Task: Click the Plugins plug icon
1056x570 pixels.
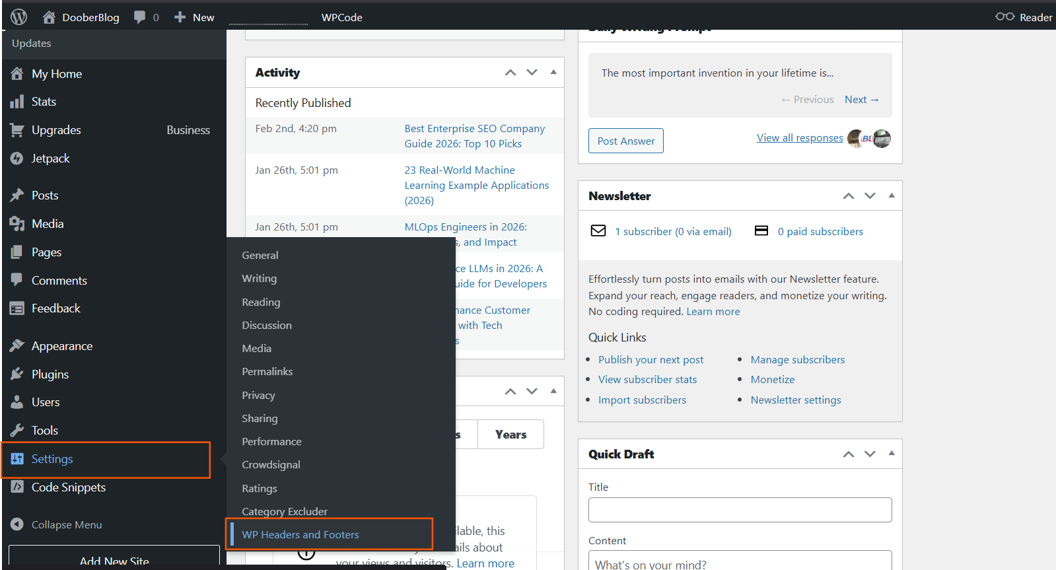Action: click(17, 374)
